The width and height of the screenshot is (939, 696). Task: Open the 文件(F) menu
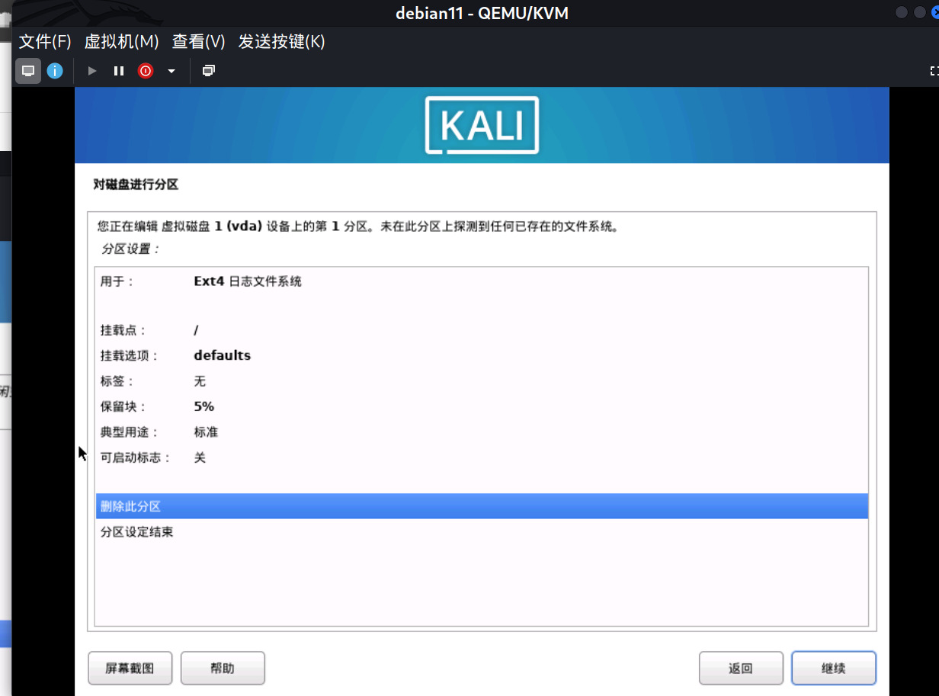(45, 42)
